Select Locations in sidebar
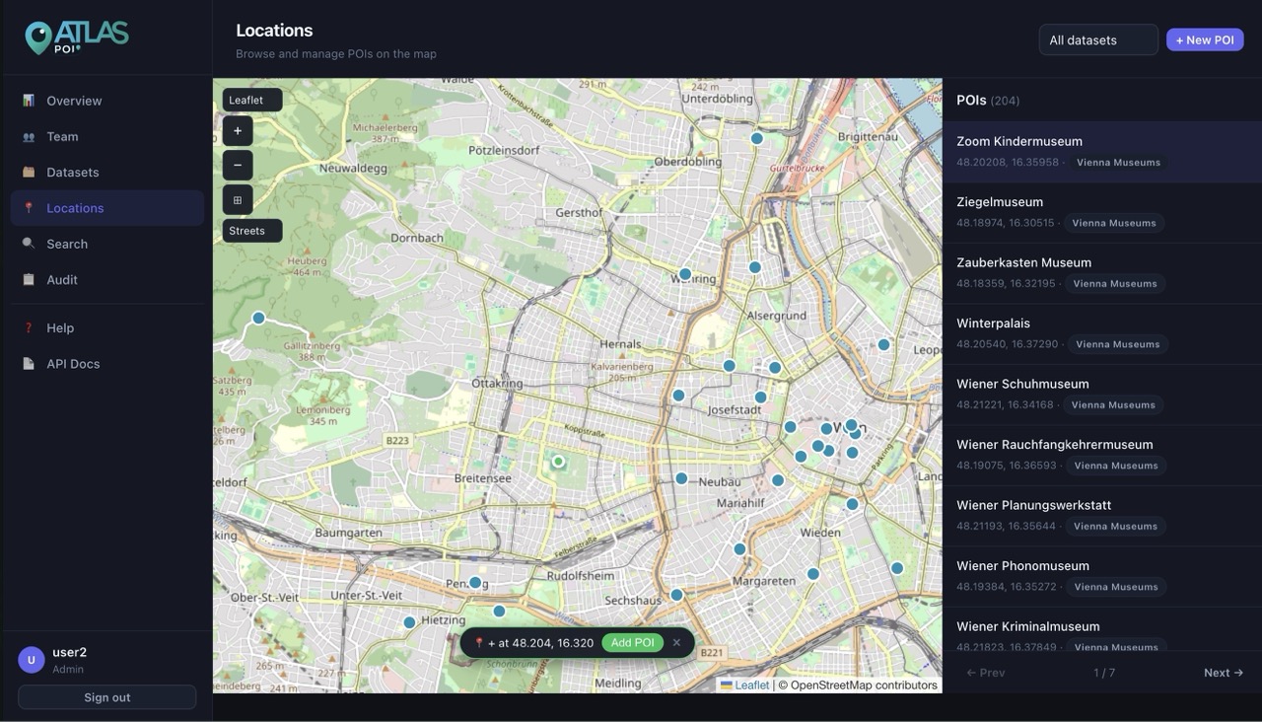Viewport: 1262px width, 722px height. (107, 208)
